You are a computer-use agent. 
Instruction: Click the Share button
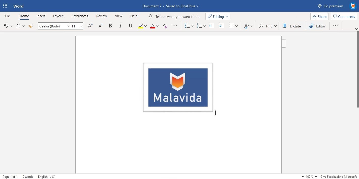click(319, 16)
